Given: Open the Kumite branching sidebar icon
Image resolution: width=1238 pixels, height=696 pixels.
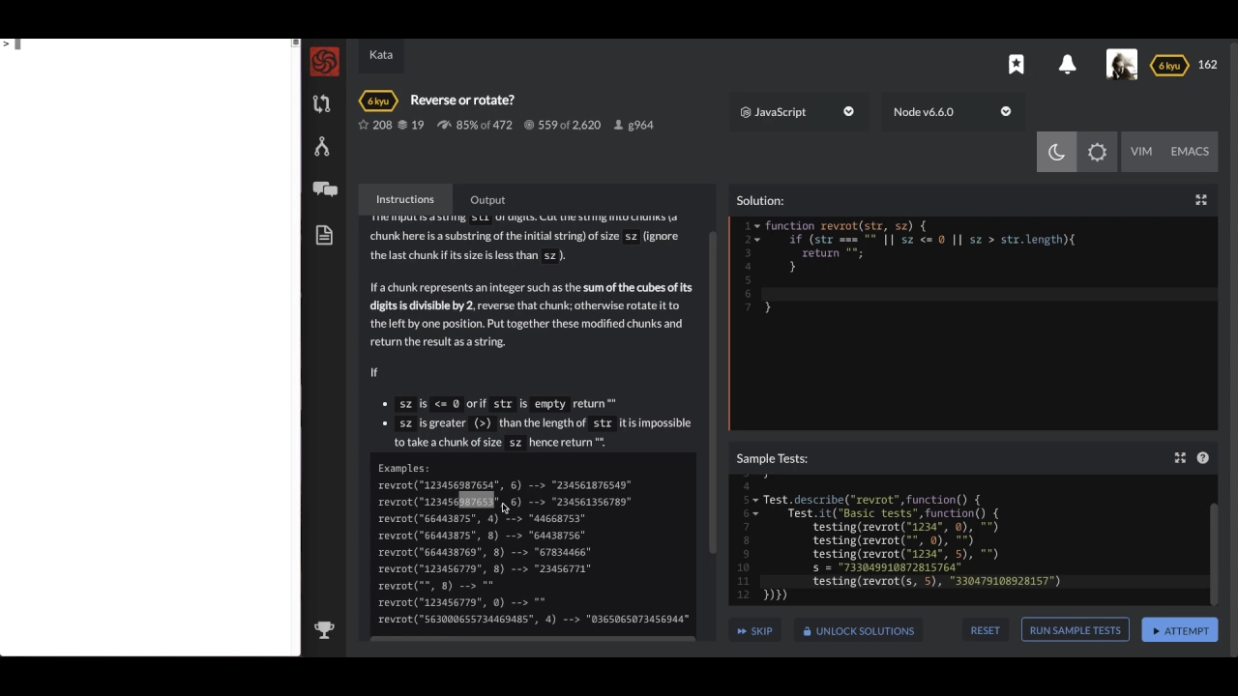Looking at the screenshot, I should tap(322, 146).
